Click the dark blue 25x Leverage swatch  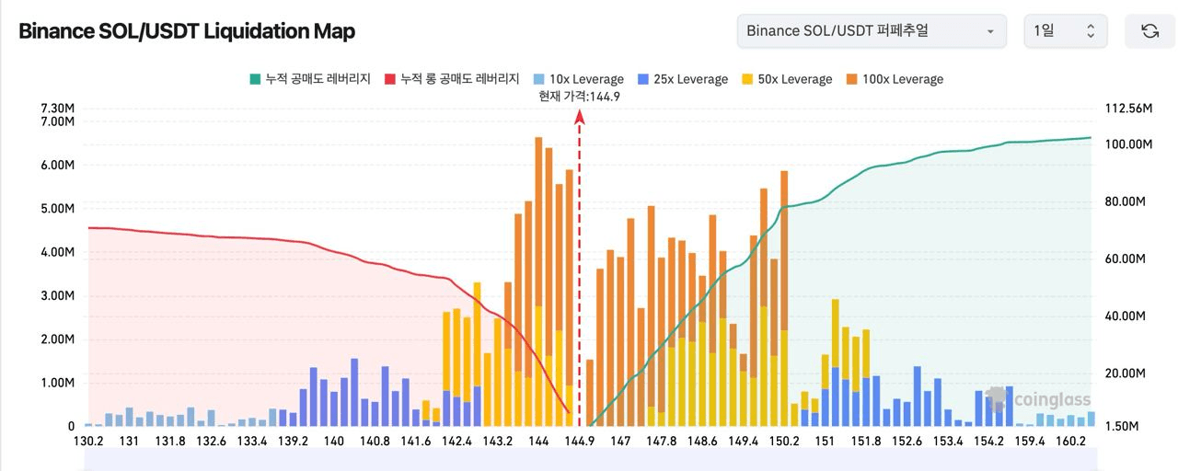[x=643, y=79]
